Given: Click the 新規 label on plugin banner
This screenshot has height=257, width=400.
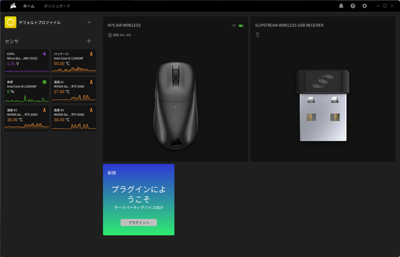Looking at the screenshot, I should [112, 173].
